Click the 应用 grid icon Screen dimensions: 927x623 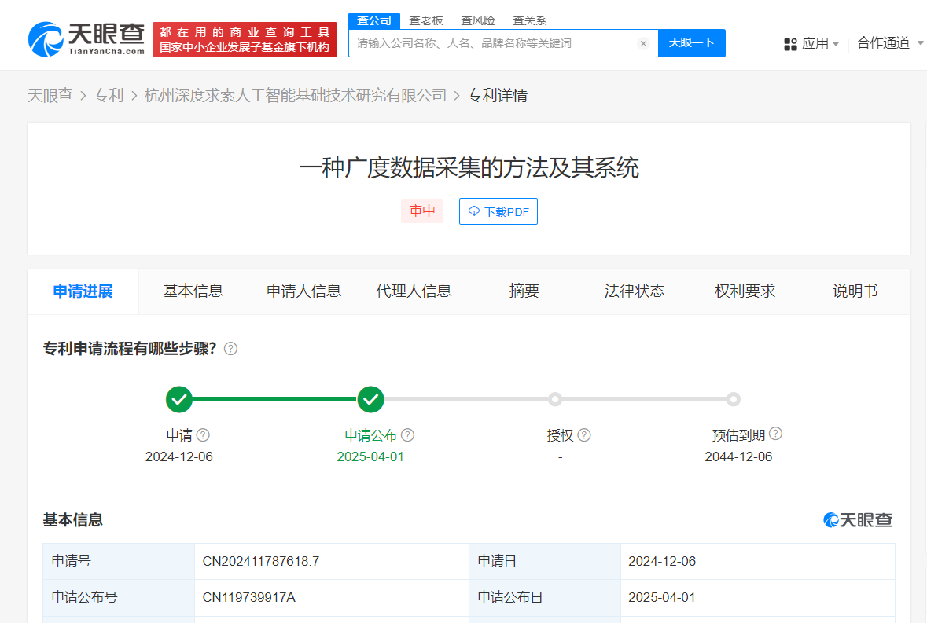point(790,44)
